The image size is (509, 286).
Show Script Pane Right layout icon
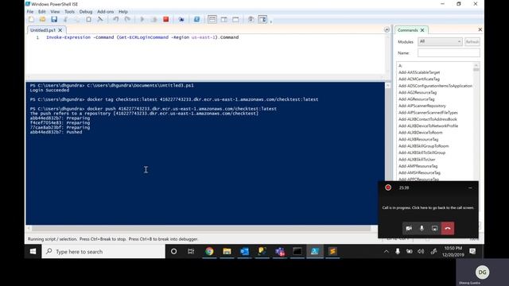[x=224, y=19]
